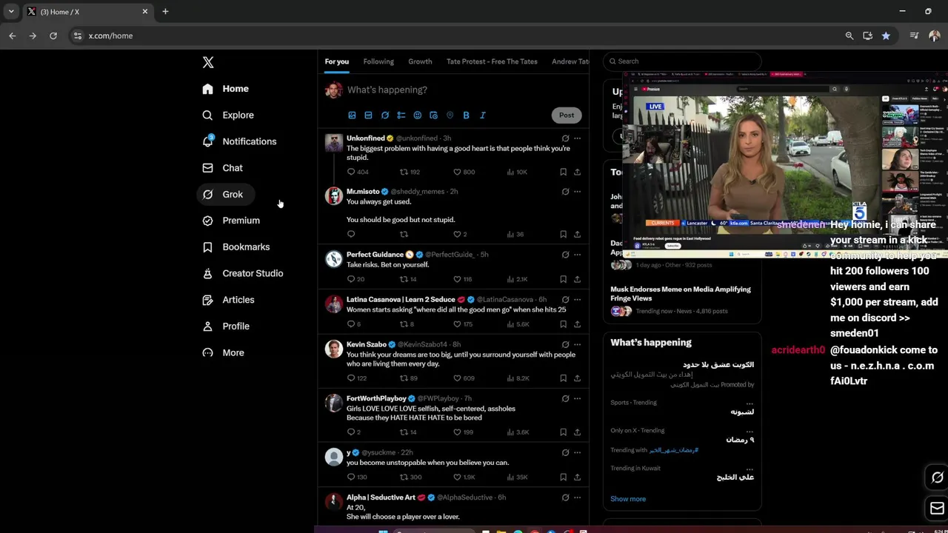Like the Latina Casanova post

coord(457,324)
